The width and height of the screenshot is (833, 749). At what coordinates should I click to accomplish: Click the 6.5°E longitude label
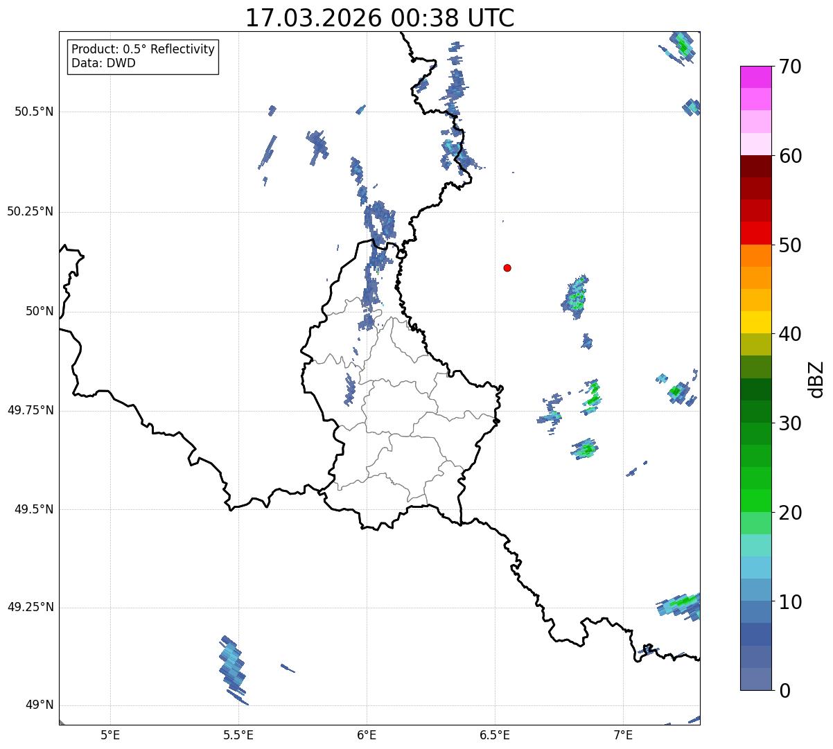[495, 734]
